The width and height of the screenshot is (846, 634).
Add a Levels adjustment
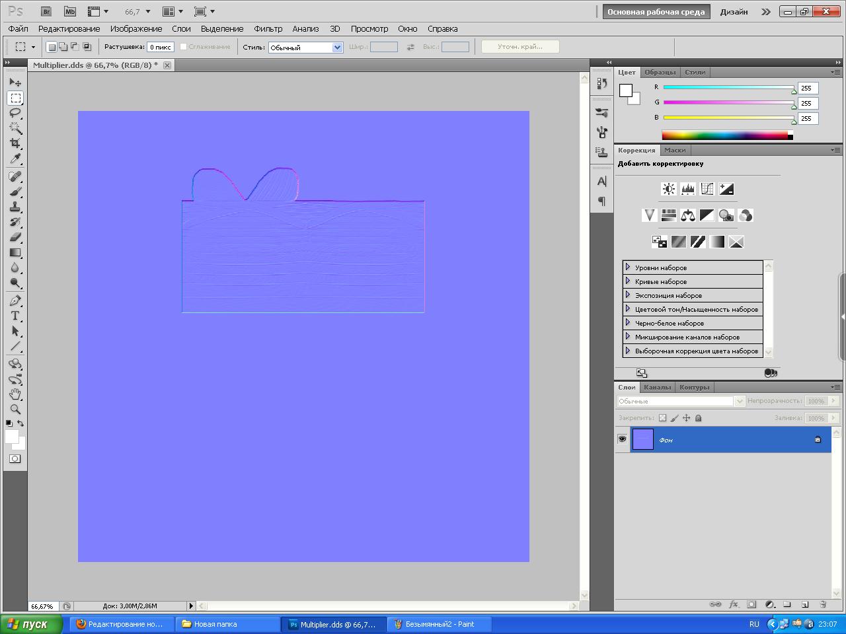point(688,189)
